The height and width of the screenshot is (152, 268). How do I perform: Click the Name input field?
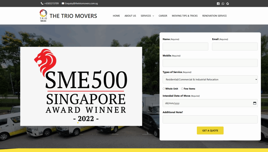185,47
